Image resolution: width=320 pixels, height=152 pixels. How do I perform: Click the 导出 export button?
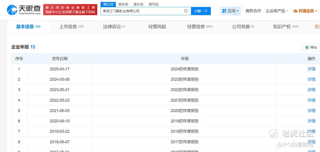click(x=311, y=47)
